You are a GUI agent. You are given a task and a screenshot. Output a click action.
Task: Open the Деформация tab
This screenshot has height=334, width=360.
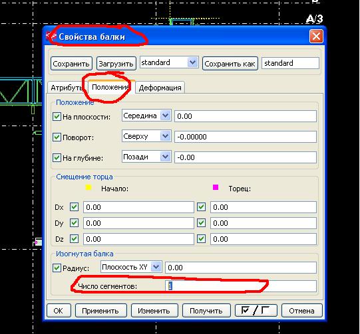pos(160,88)
